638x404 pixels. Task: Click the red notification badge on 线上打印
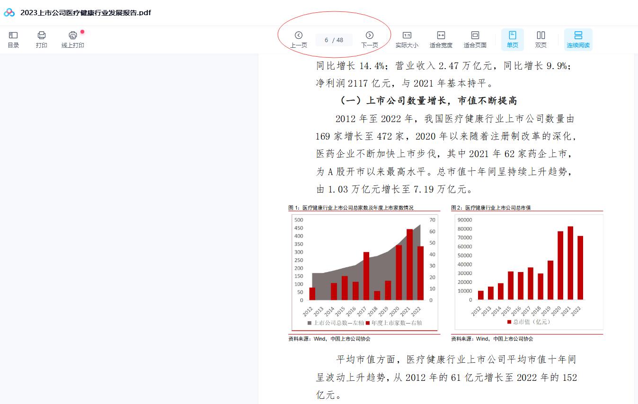tap(83, 31)
